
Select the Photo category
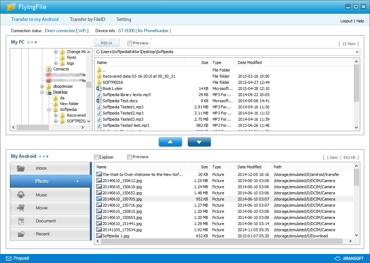click(50, 181)
